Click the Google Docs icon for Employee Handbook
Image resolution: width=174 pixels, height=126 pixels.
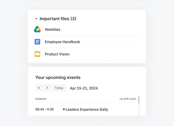pyautogui.click(x=37, y=42)
